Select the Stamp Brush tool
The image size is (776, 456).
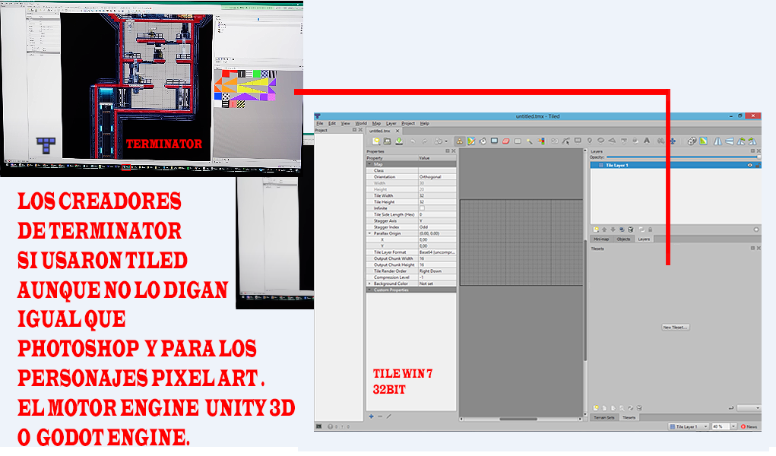click(459, 141)
